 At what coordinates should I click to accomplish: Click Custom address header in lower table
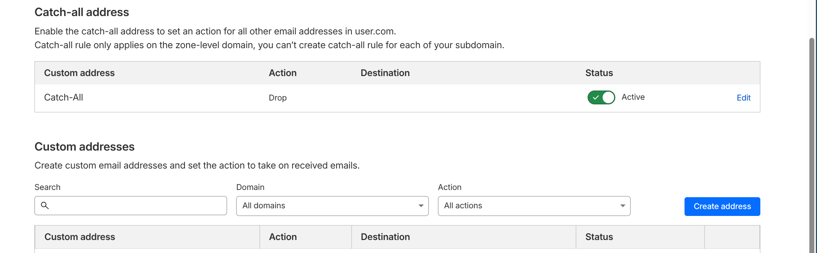point(80,237)
